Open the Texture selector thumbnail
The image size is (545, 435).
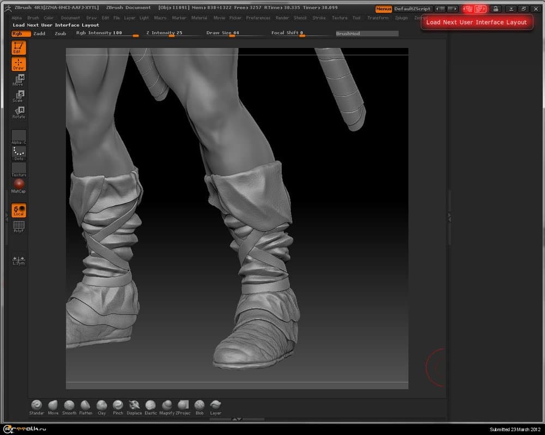(x=19, y=170)
